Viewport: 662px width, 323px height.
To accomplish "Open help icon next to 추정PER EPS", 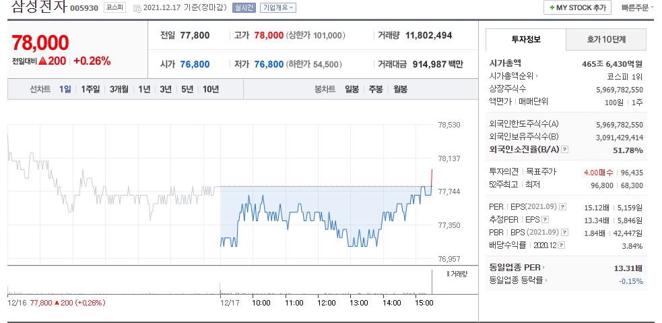I will [545, 219].
